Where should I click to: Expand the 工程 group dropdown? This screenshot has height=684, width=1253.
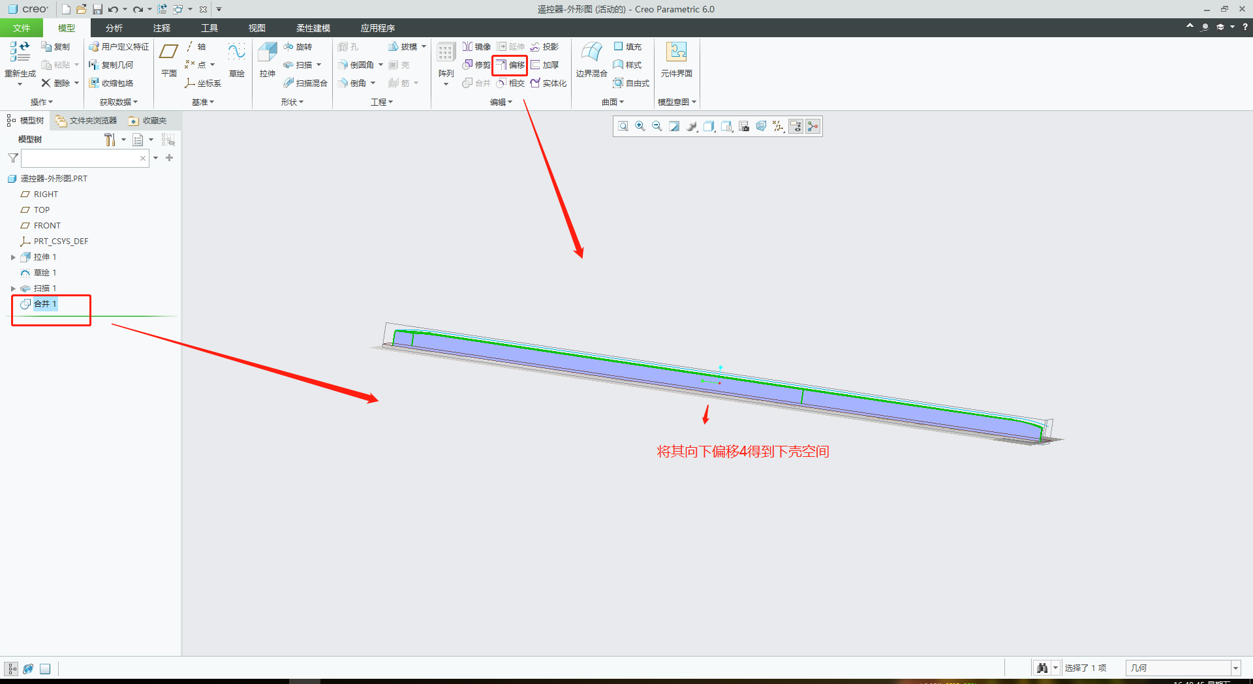382,102
